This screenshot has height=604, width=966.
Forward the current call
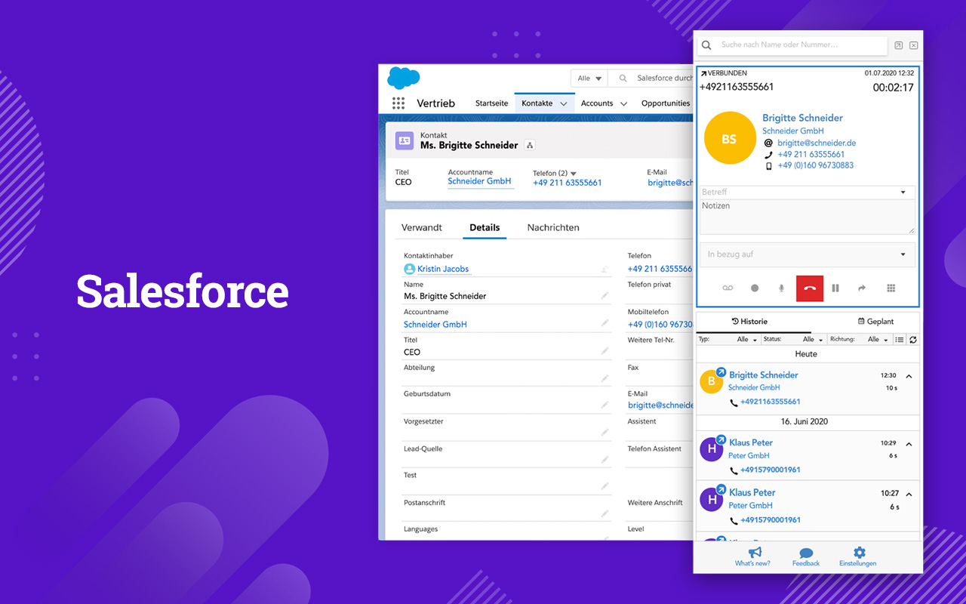point(862,288)
